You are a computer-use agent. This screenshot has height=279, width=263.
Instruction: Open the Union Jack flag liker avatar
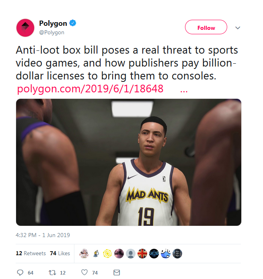tap(142, 253)
